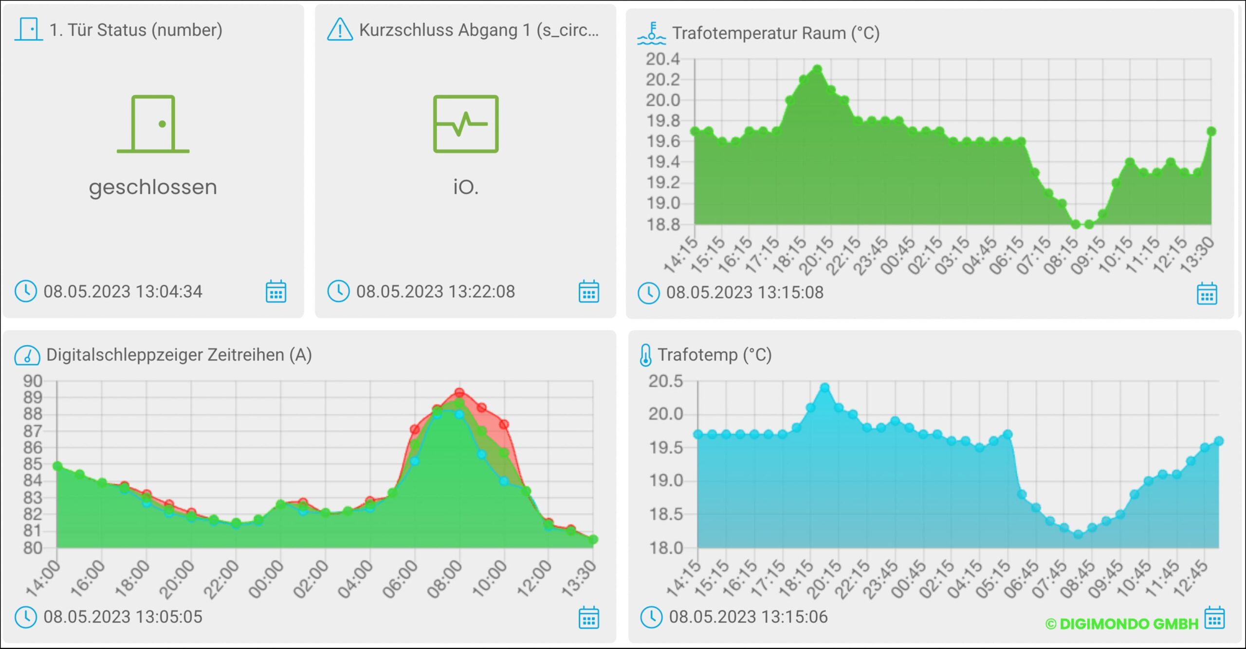Image resolution: width=1246 pixels, height=649 pixels.
Task: Open the calendar picker on Tür Status widget
Action: (275, 292)
